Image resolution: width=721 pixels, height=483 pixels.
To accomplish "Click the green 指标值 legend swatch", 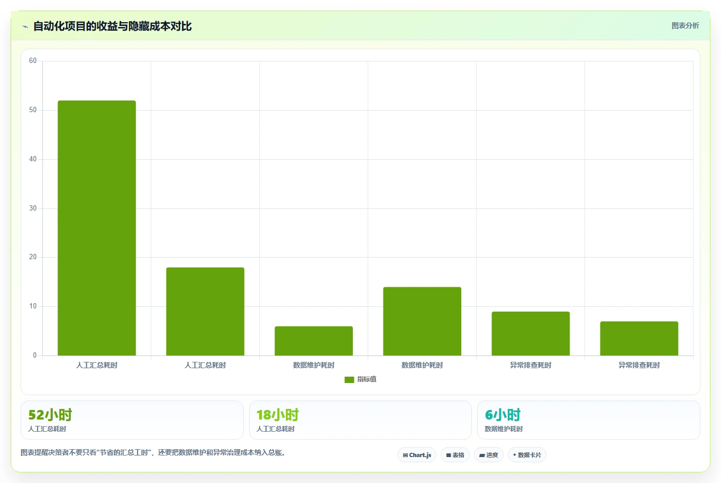I will click(x=349, y=379).
